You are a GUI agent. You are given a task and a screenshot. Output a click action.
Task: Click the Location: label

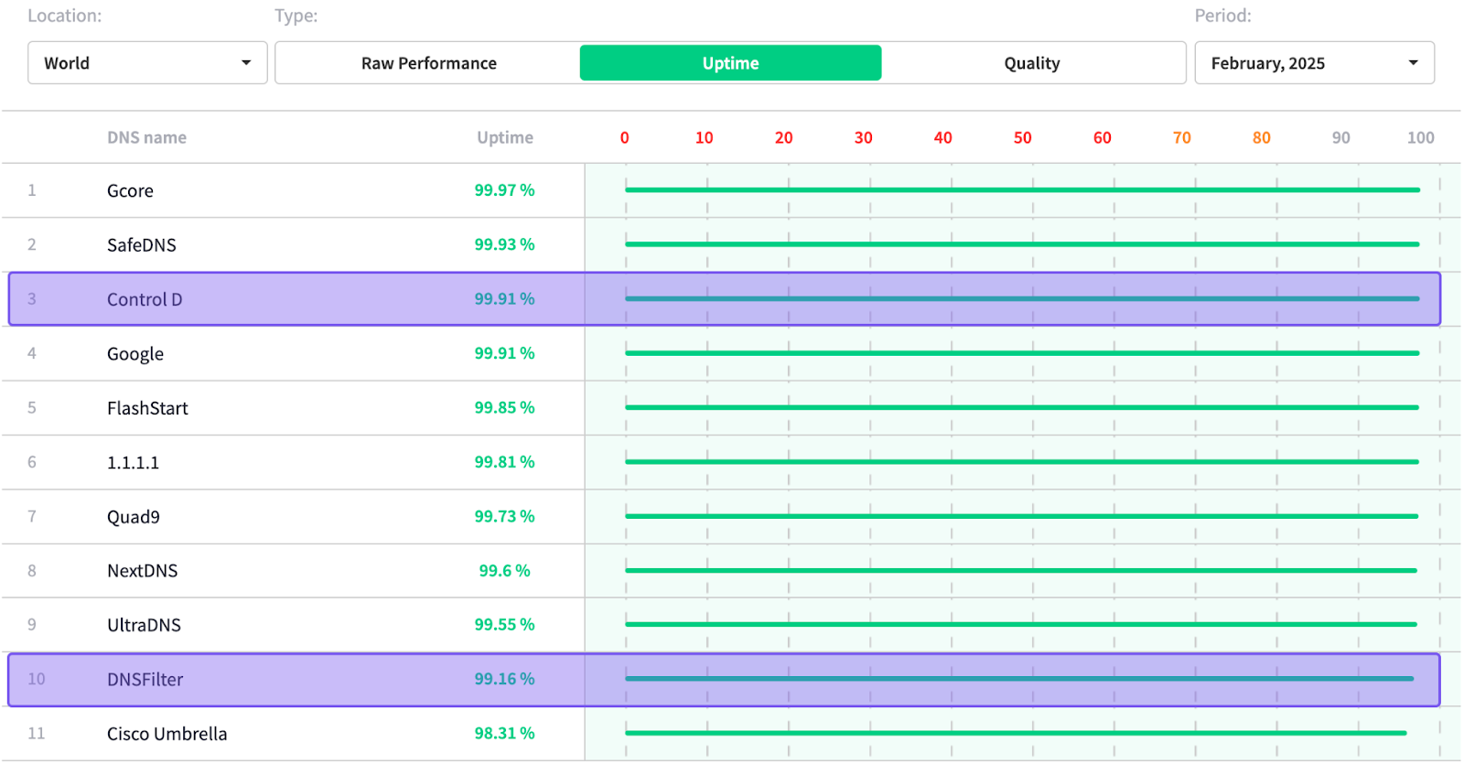[64, 16]
